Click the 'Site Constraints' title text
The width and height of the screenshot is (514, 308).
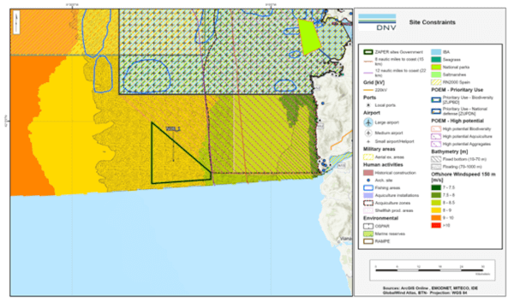[x=432, y=22]
